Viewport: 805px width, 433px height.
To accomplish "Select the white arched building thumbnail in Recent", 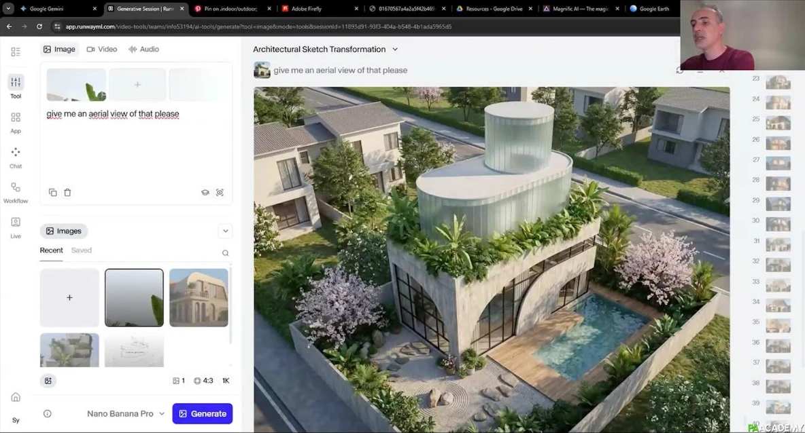I will [199, 297].
